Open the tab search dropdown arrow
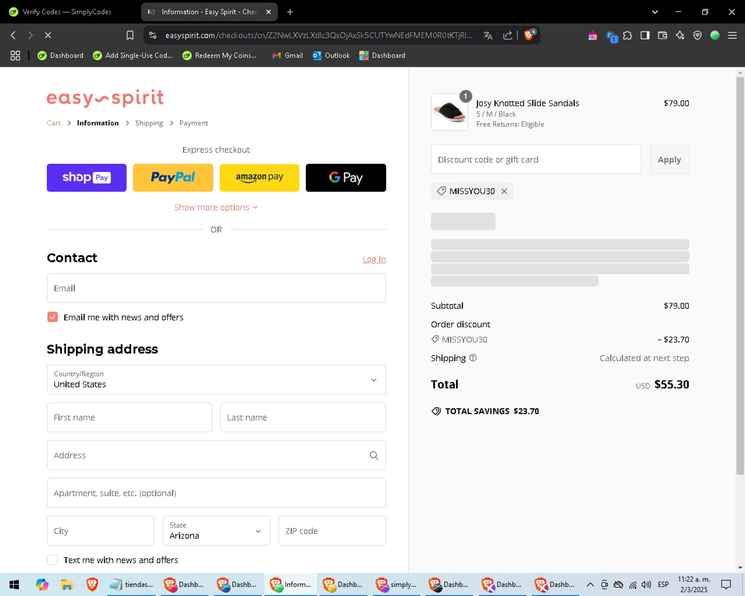This screenshot has height=596, width=745. click(x=655, y=12)
